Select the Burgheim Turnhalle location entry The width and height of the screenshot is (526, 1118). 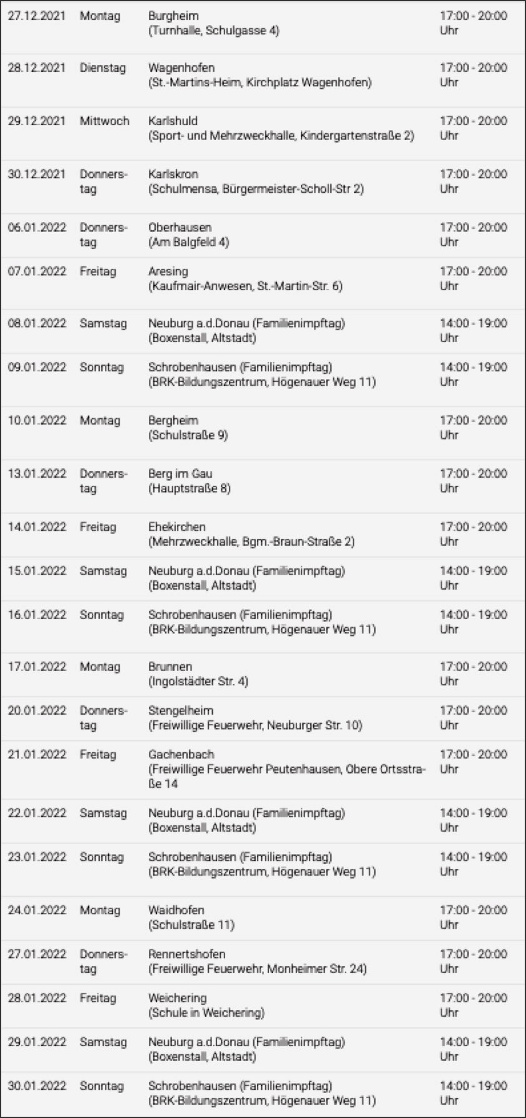[x=213, y=23]
